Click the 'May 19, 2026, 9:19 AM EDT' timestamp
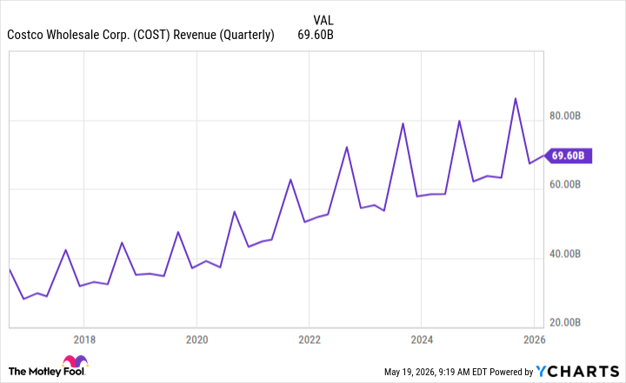Screen dimensions: 626x383 (436, 372)
